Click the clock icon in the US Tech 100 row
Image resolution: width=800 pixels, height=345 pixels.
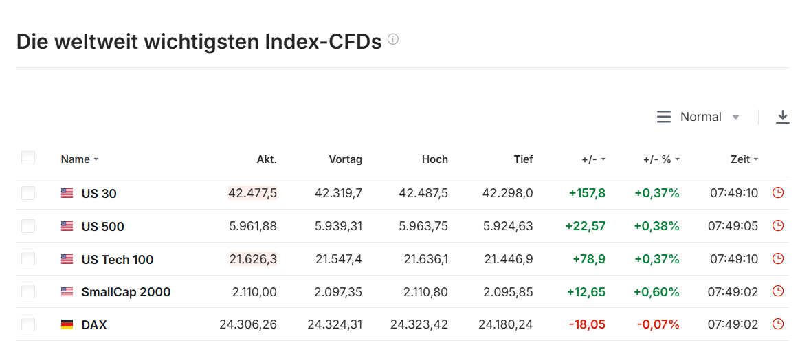pyautogui.click(x=778, y=259)
